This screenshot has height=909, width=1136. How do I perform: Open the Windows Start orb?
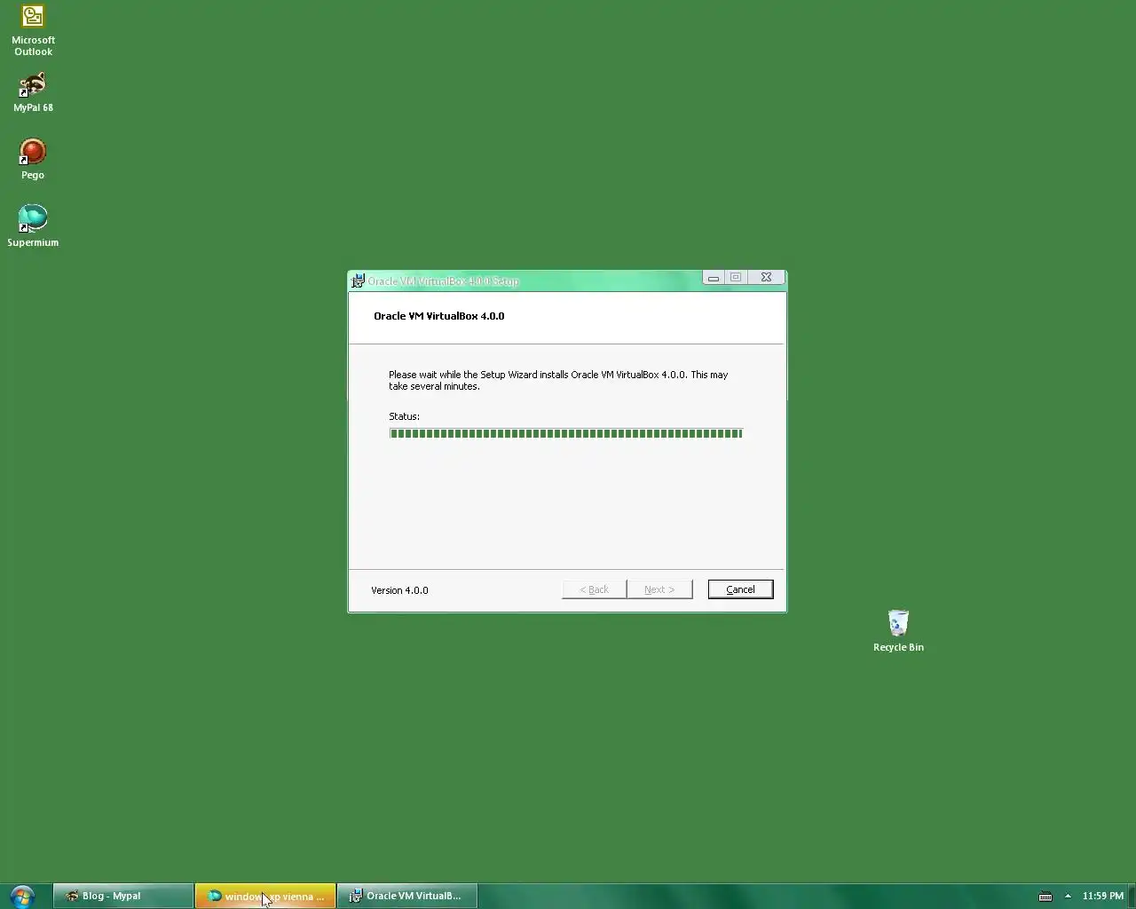tap(22, 896)
